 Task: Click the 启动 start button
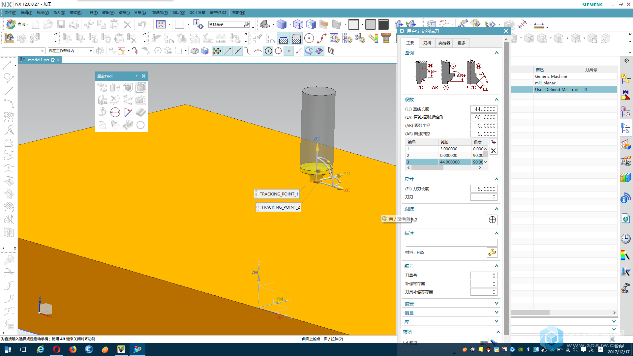click(x=17, y=24)
